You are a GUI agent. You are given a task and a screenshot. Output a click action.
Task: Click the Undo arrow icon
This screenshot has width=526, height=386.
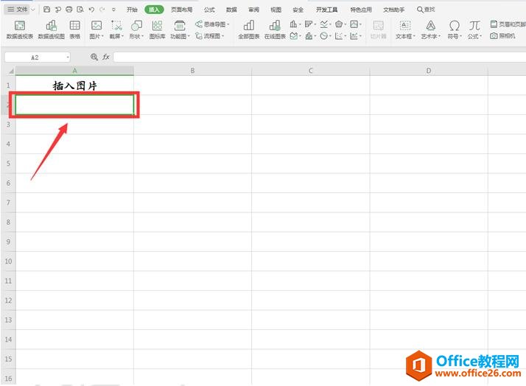[91, 10]
